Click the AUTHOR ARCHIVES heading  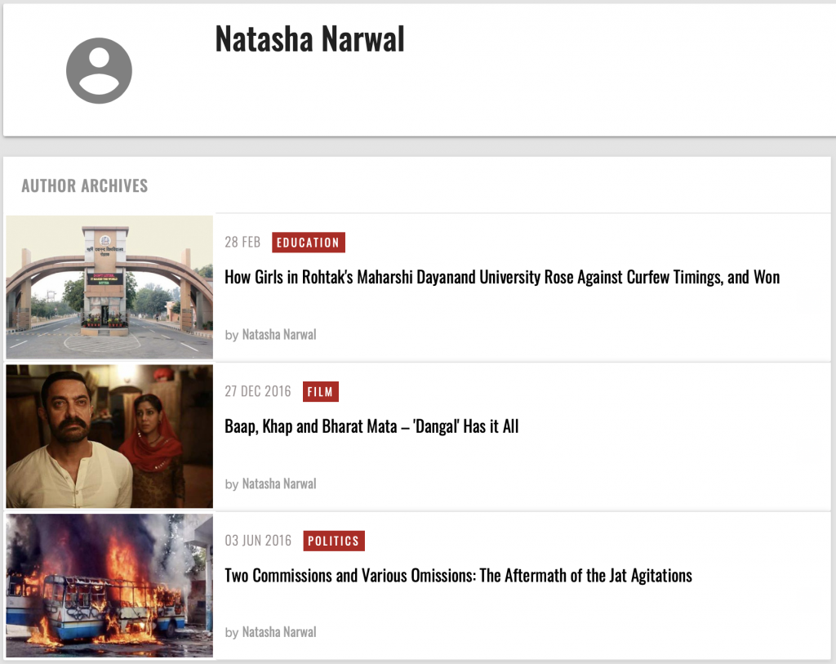84,185
